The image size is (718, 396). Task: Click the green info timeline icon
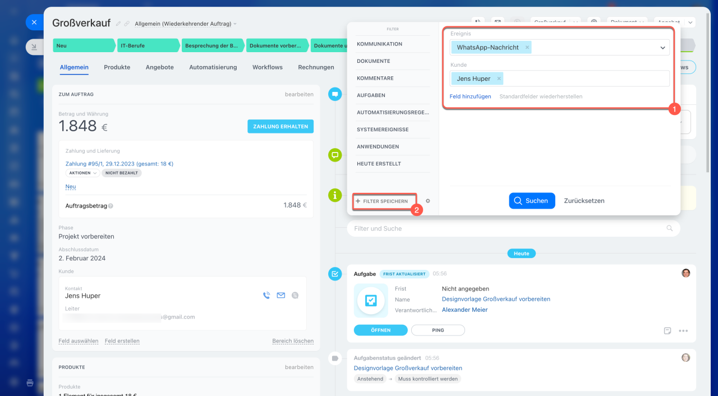(x=335, y=195)
